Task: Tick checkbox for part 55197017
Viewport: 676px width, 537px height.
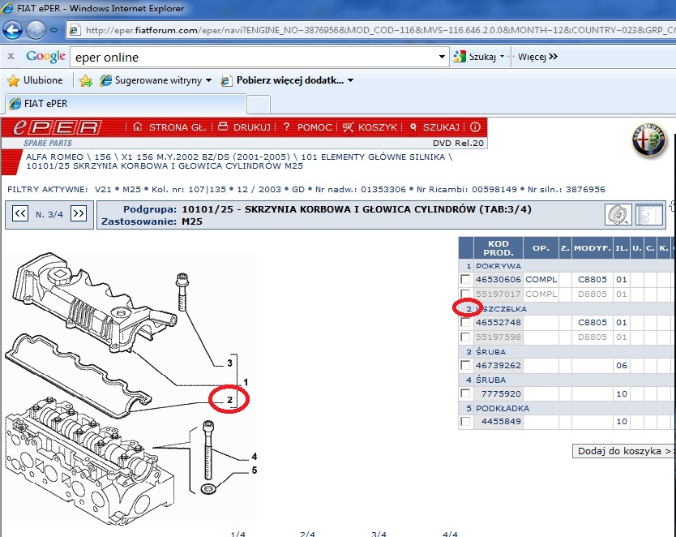Action: [465, 294]
